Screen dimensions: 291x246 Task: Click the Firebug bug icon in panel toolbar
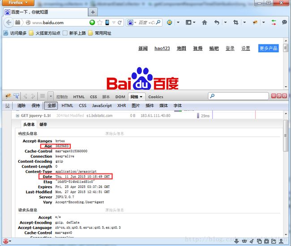pyautogui.click(x=8, y=96)
